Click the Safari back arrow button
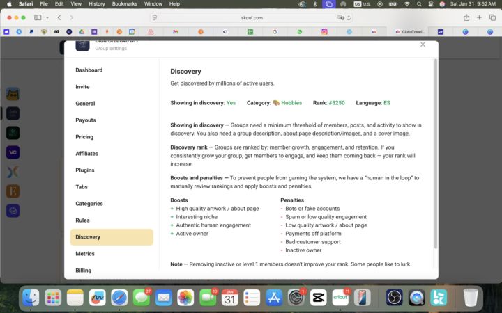 pos(59,17)
